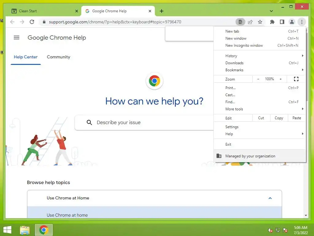Click page scrollbar down arrow
The width and height of the screenshot is (314, 236).
[x=306, y=215]
